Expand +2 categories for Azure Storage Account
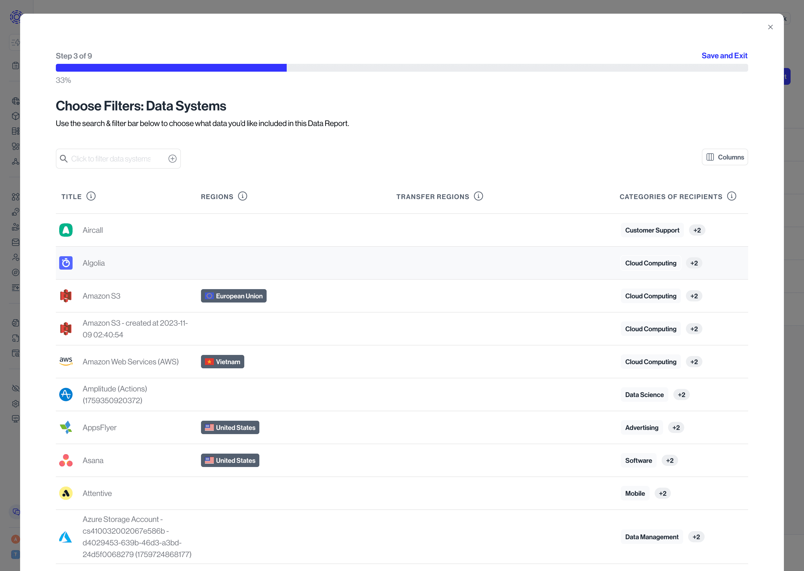The image size is (804, 571). (x=696, y=537)
